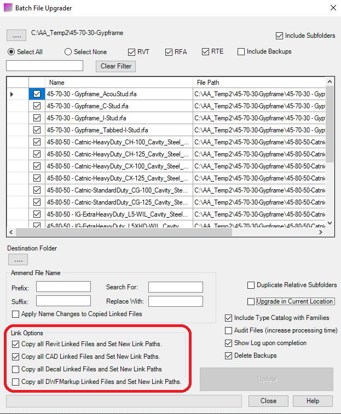Uncheck the RFA file type checkbox

pos(169,52)
